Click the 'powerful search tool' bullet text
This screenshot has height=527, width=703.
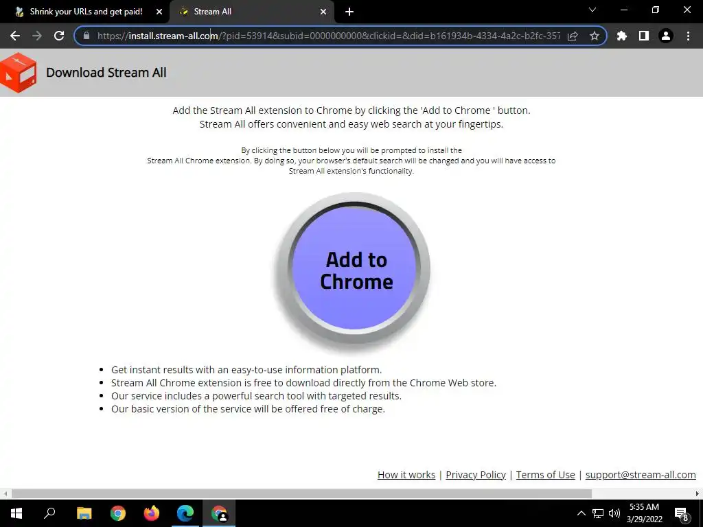(x=257, y=396)
